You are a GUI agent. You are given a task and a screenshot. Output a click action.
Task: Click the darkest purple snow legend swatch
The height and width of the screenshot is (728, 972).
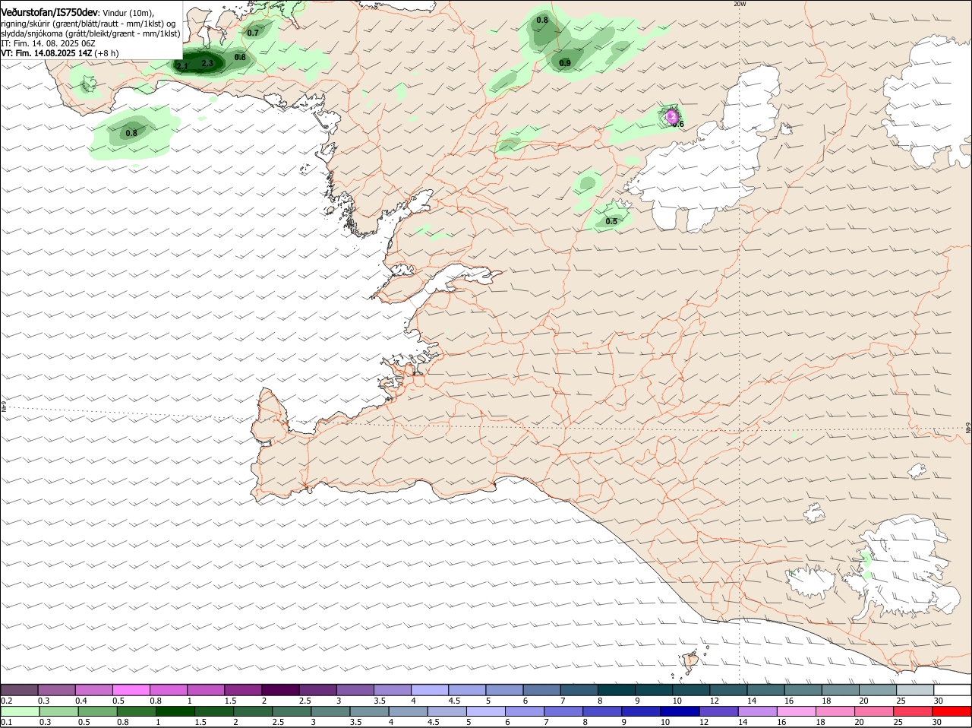[280, 689]
